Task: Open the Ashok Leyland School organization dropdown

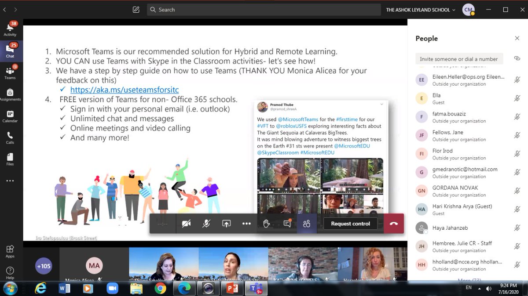Action: click(x=420, y=10)
